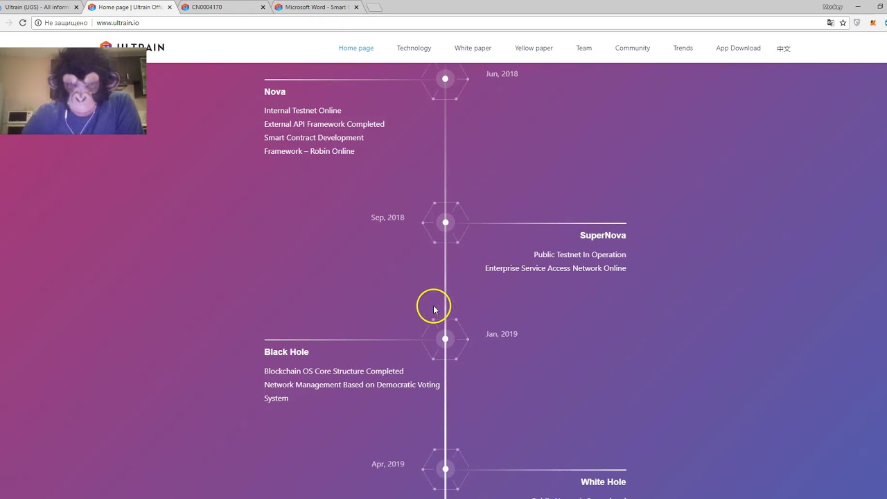Switch language to 中文

click(784, 49)
